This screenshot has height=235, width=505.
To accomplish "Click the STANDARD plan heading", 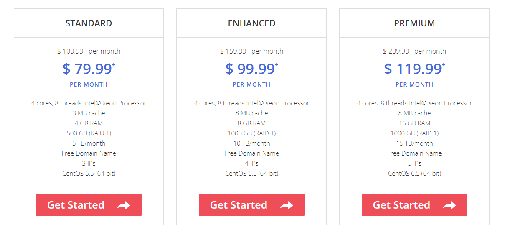I will coord(89,23).
